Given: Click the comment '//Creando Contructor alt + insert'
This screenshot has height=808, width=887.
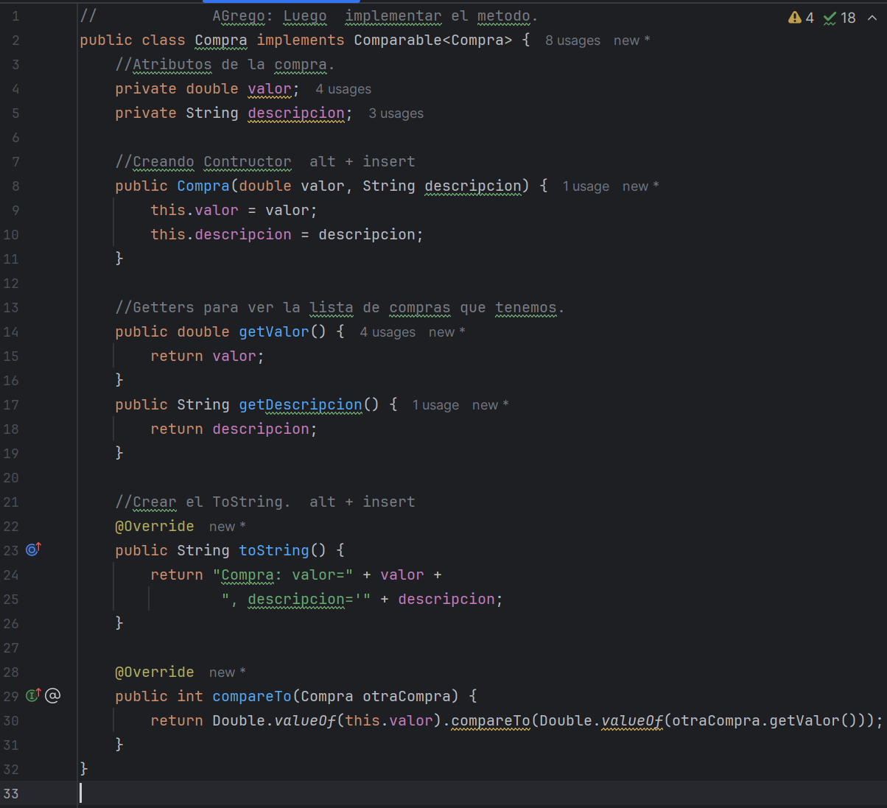Looking at the screenshot, I should [265, 161].
